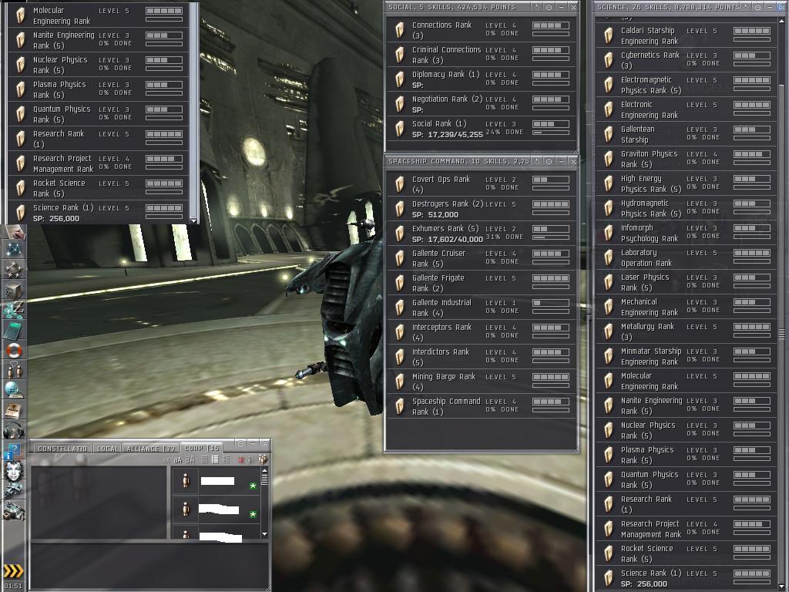The image size is (789, 592).
Task: Switch member list to middle view mode
Action: [x=215, y=459]
